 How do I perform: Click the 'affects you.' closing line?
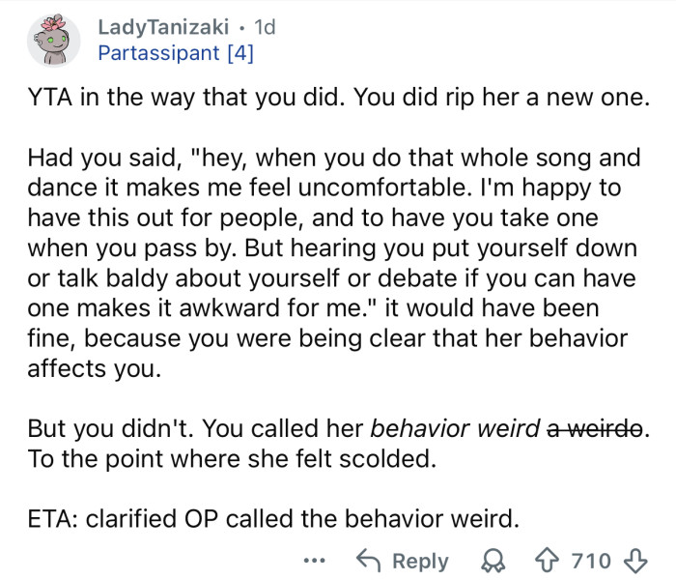[x=90, y=368]
